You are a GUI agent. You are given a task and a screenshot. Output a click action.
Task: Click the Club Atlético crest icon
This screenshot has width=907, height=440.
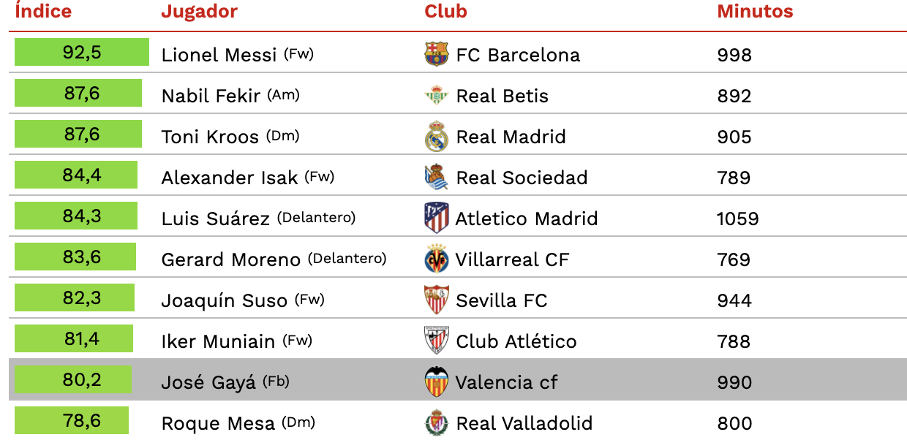click(436, 341)
